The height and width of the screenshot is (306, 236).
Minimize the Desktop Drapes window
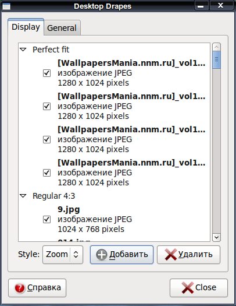(202, 6)
